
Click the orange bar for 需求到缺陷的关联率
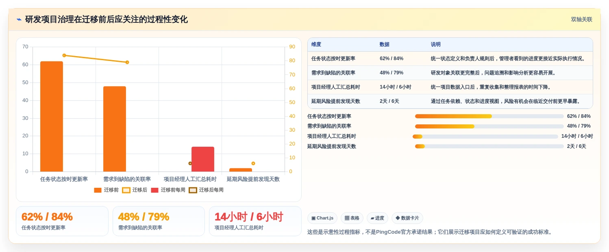tap(115, 129)
